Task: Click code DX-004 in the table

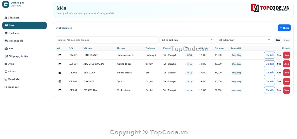Action: (73, 64)
